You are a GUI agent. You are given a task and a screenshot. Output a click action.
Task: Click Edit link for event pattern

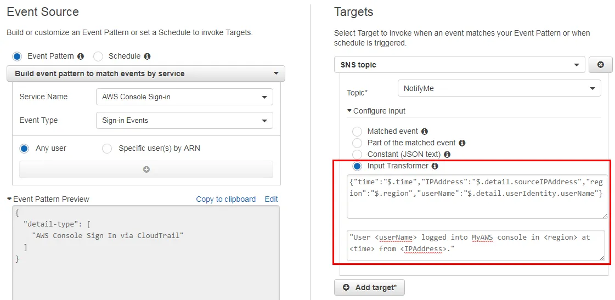(x=271, y=199)
